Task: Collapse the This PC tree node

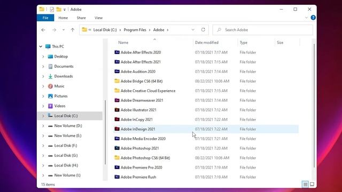Action: point(41,46)
